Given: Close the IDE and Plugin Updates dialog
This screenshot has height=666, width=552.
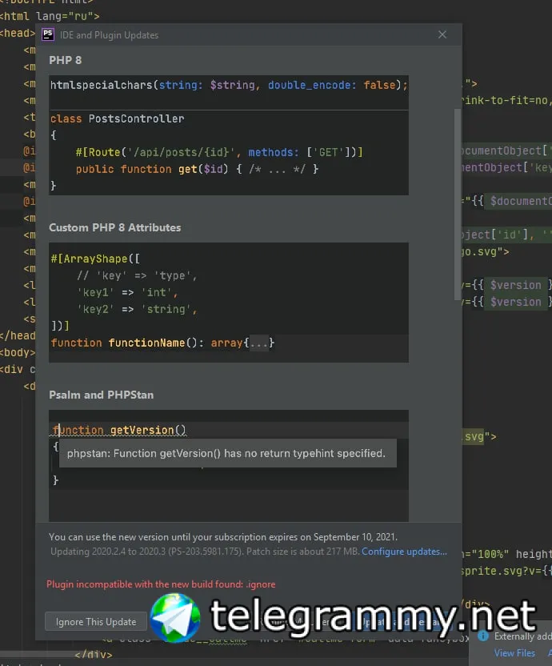Looking at the screenshot, I should click(x=442, y=34).
